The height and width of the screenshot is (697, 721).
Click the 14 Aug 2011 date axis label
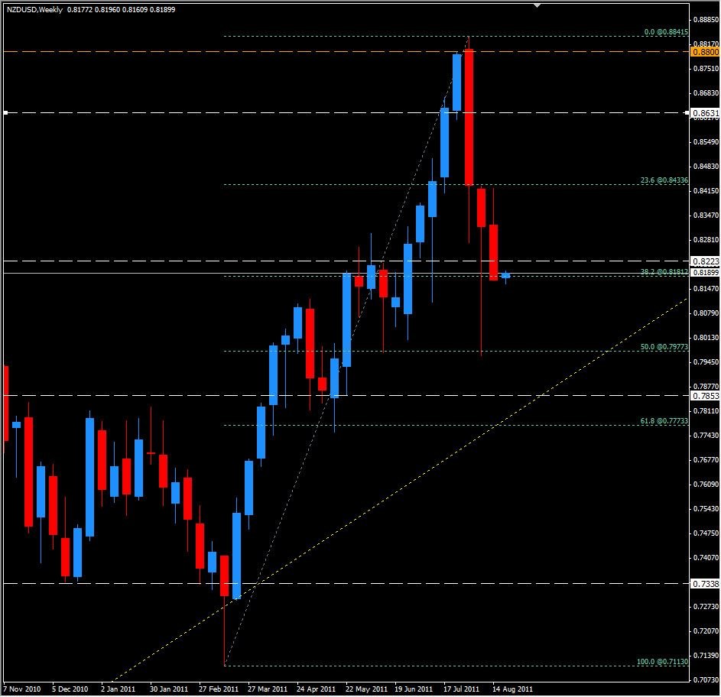coord(511,687)
